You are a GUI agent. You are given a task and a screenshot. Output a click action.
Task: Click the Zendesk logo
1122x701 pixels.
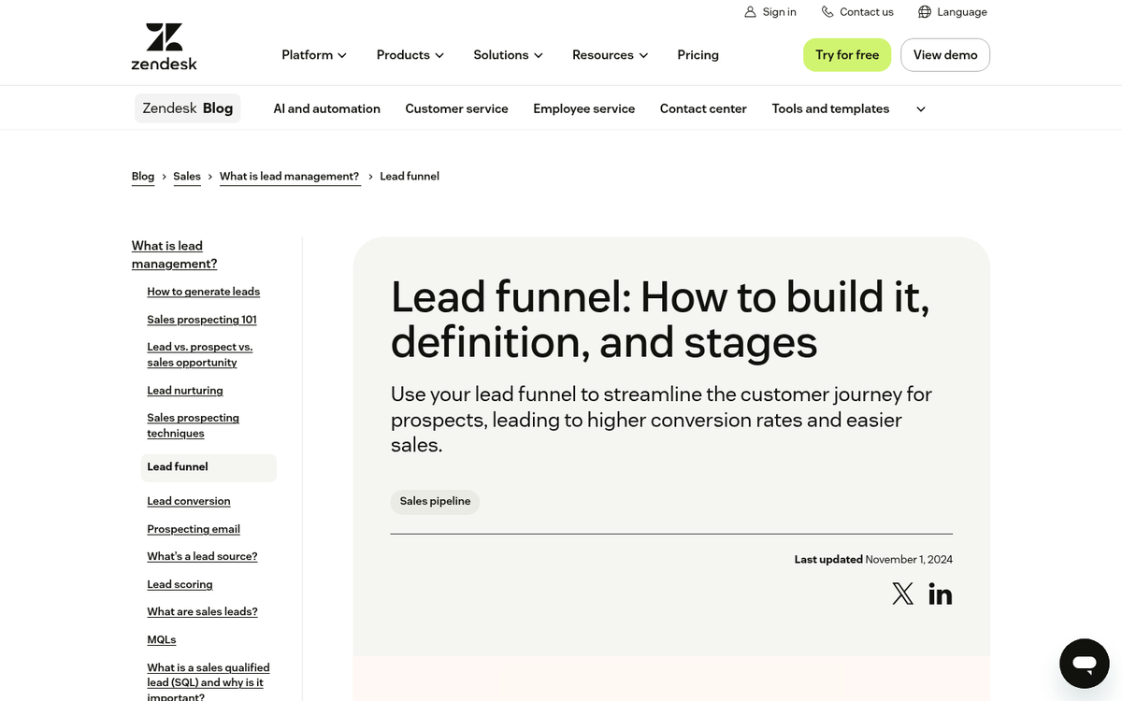coord(164,44)
